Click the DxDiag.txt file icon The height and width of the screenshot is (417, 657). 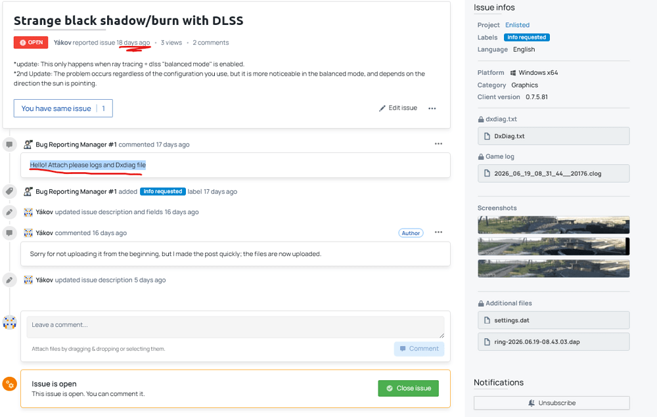click(487, 136)
